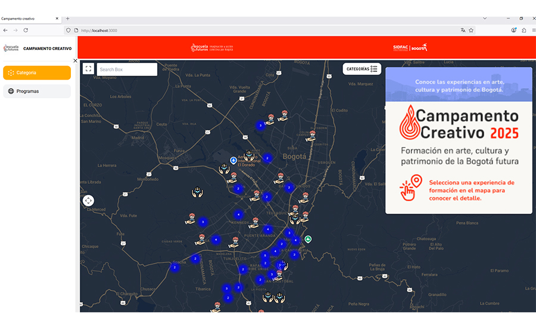This screenshot has height=329, width=536.
Task: Click the Campamento Creativo 2025 info card
Action: (458, 140)
